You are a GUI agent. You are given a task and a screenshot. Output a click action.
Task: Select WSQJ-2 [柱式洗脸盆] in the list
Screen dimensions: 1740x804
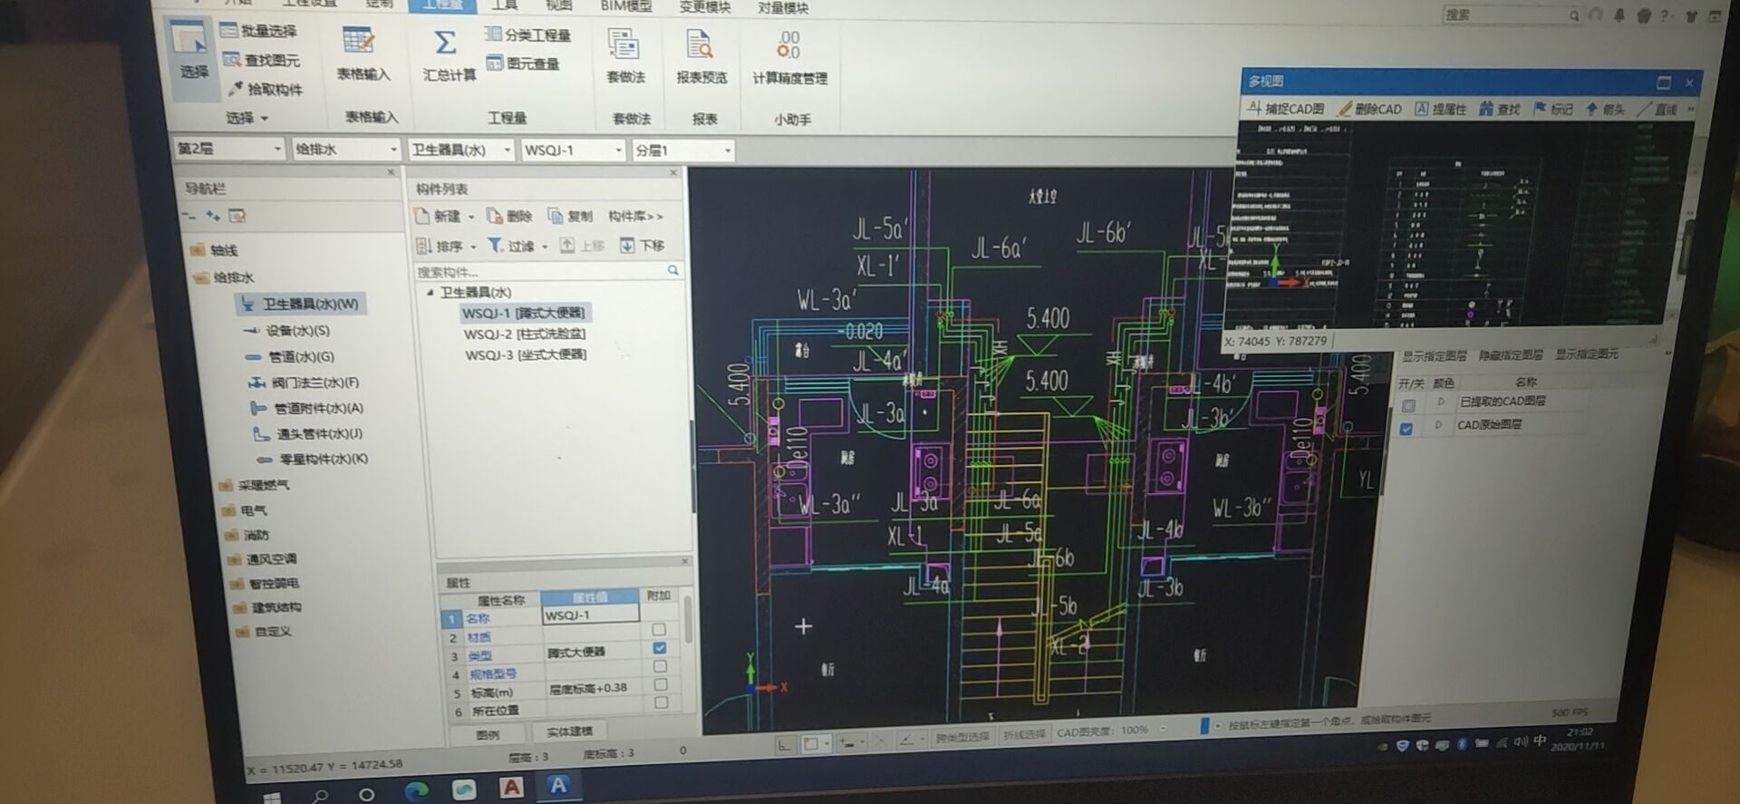tap(525, 334)
